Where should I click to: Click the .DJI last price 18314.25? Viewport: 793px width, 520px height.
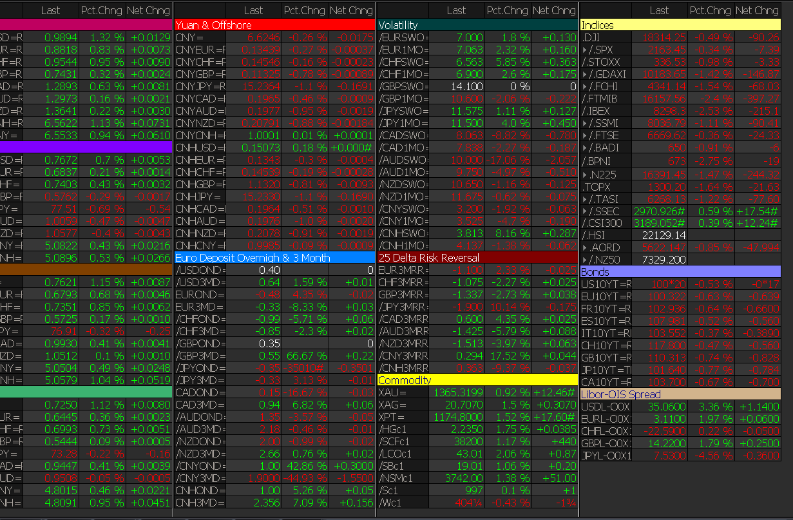[664, 37]
